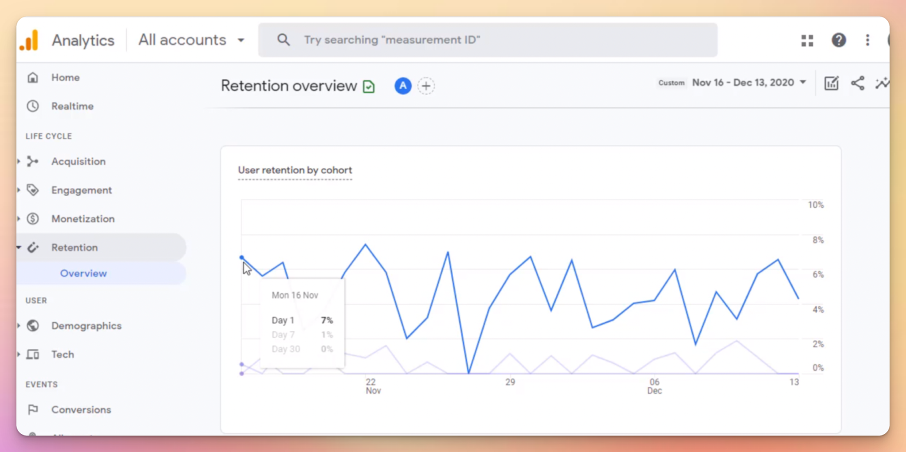Add a comparison with the plus button

click(426, 86)
